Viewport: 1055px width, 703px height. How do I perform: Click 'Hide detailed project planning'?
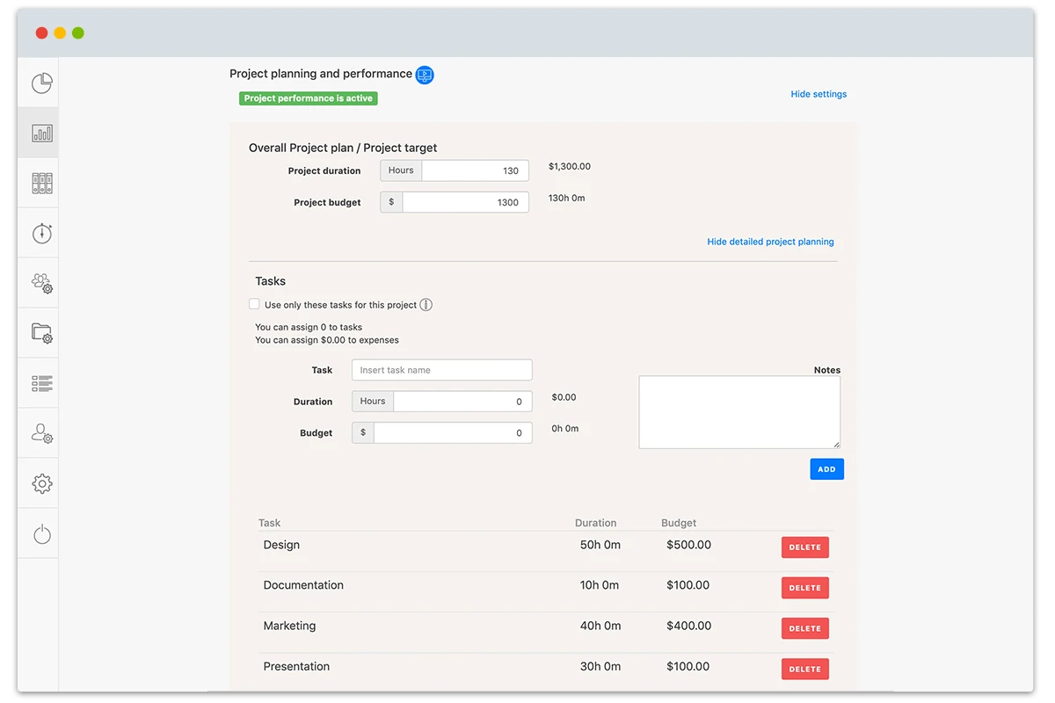(x=770, y=241)
